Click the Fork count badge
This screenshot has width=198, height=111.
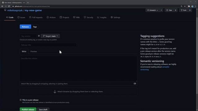[x=190, y=10]
